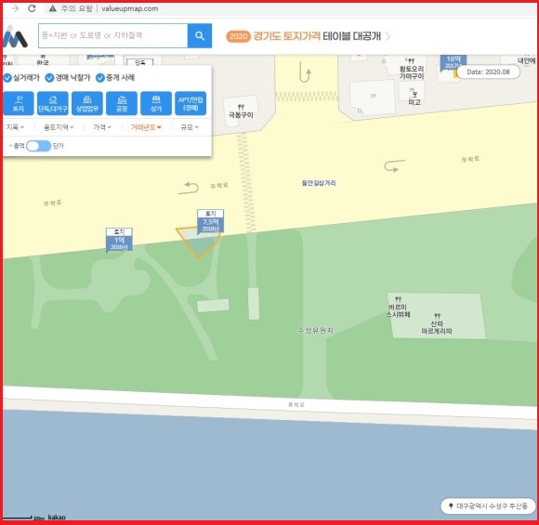Click the location pin icon in address pill
Viewport: 539px width, 525px height.
click(451, 506)
